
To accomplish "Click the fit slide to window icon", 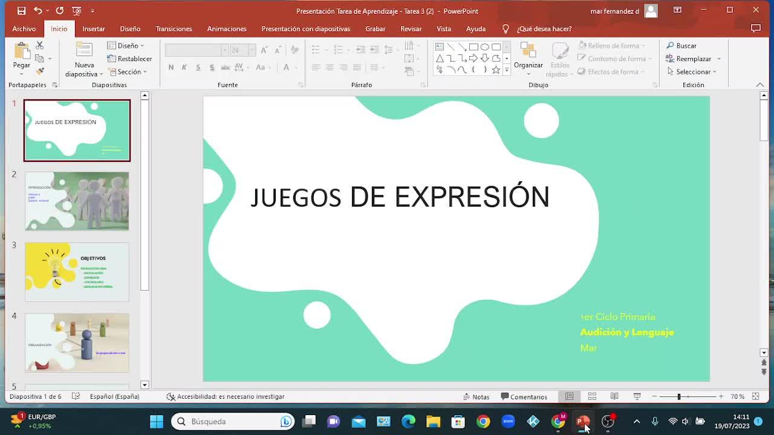I will point(755,396).
